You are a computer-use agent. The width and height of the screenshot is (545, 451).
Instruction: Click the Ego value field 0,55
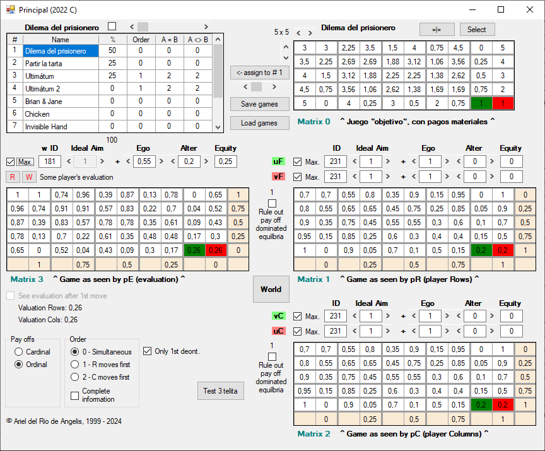[x=144, y=161]
